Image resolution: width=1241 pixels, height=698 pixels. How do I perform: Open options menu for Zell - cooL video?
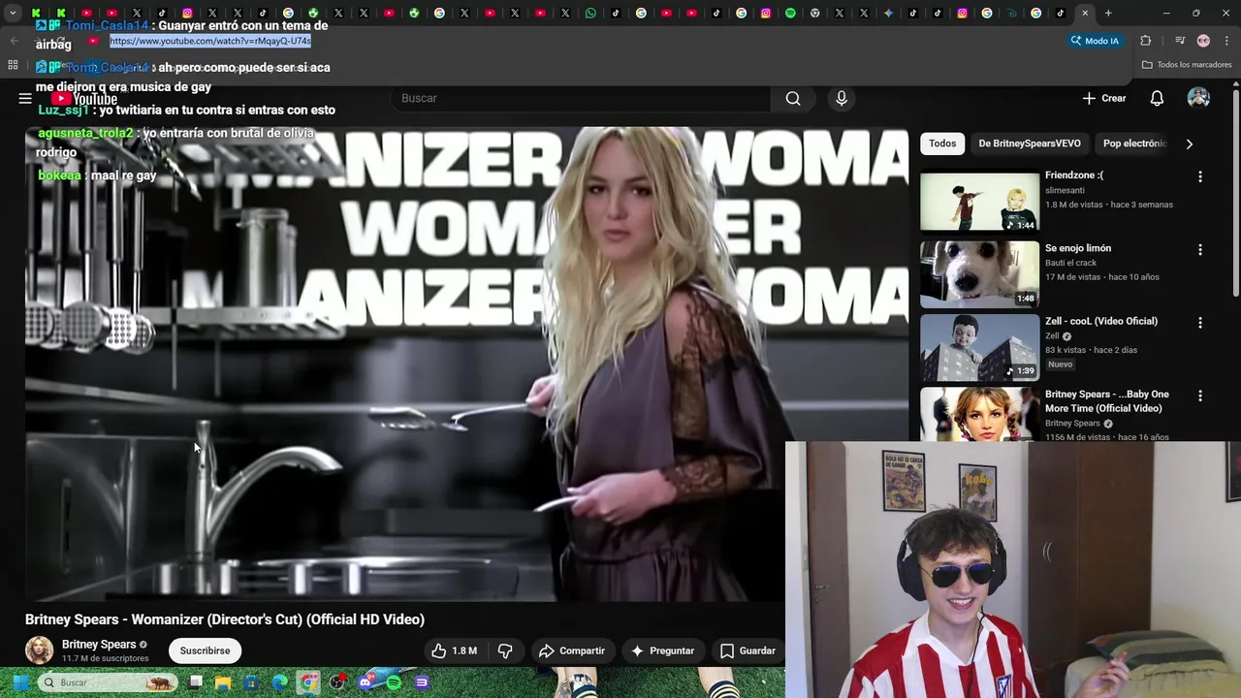tap(1200, 322)
